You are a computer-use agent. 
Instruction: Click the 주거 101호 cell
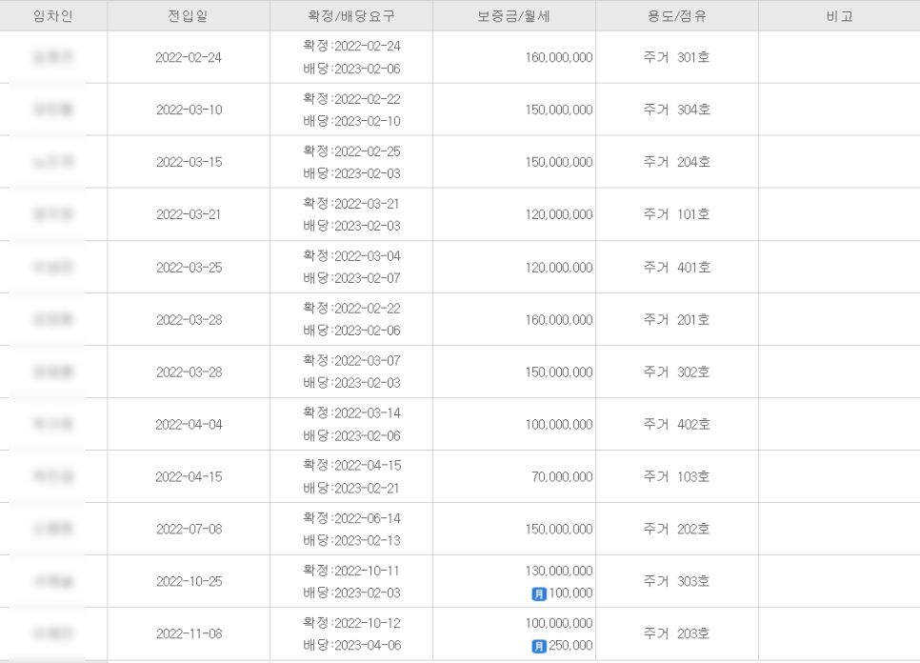coord(676,214)
